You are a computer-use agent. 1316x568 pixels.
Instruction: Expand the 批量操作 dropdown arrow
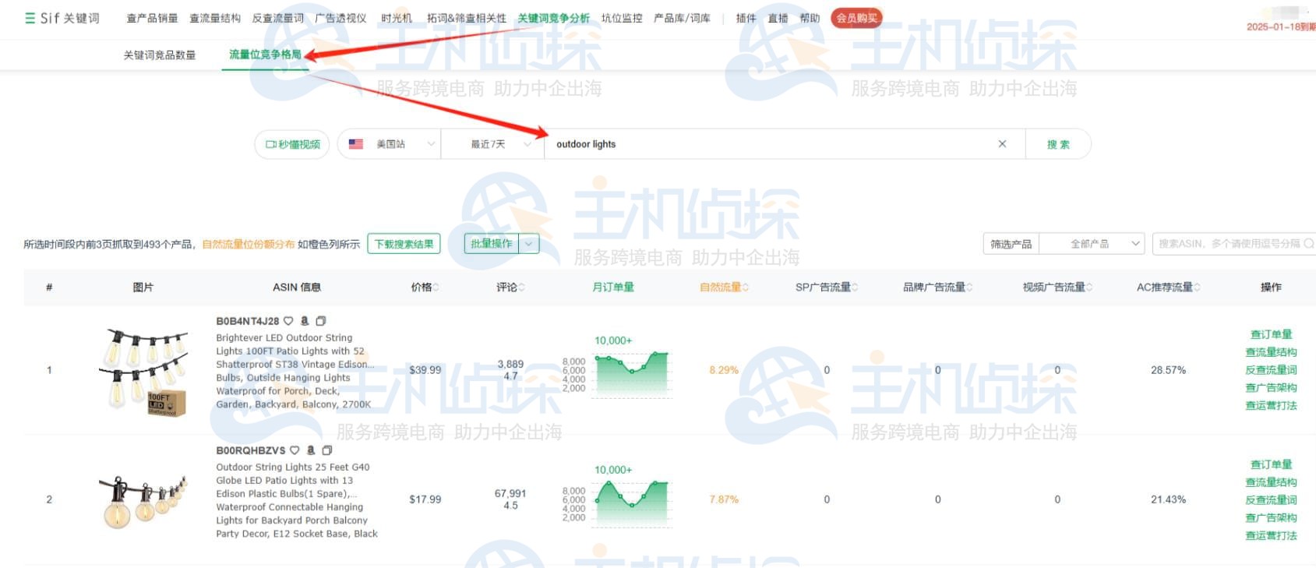click(x=529, y=244)
